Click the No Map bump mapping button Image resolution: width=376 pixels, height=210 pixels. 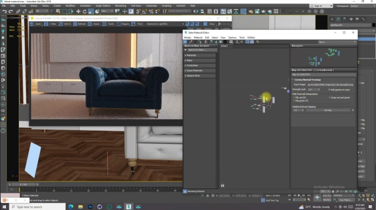(328, 110)
